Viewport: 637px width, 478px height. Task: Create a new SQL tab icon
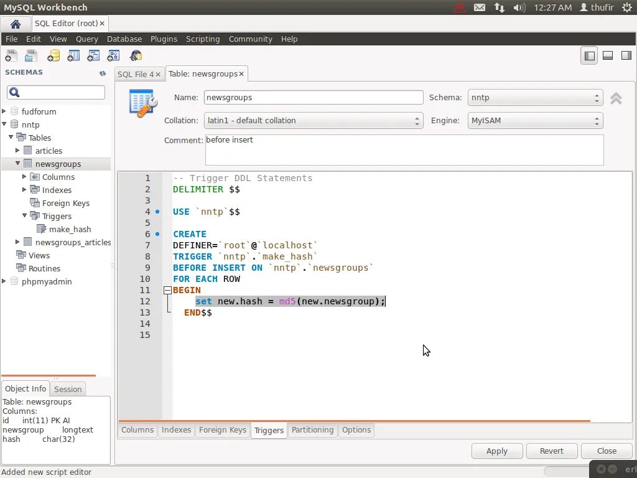(x=11, y=55)
